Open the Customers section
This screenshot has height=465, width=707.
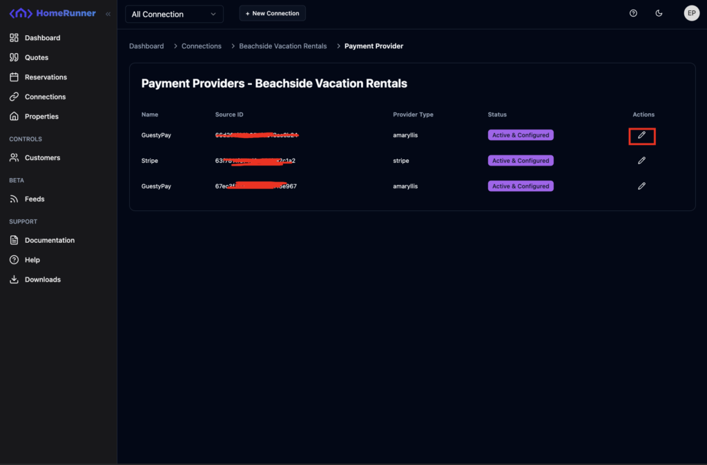coord(42,158)
